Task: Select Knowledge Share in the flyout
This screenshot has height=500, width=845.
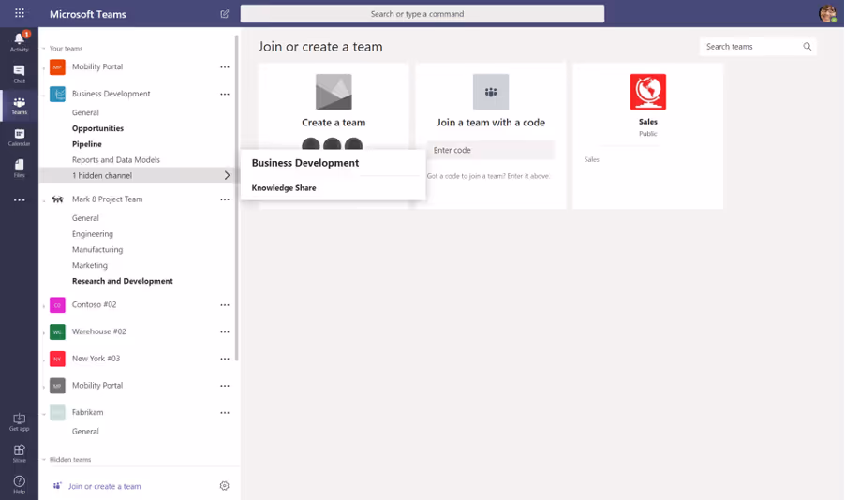Action: click(x=284, y=187)
